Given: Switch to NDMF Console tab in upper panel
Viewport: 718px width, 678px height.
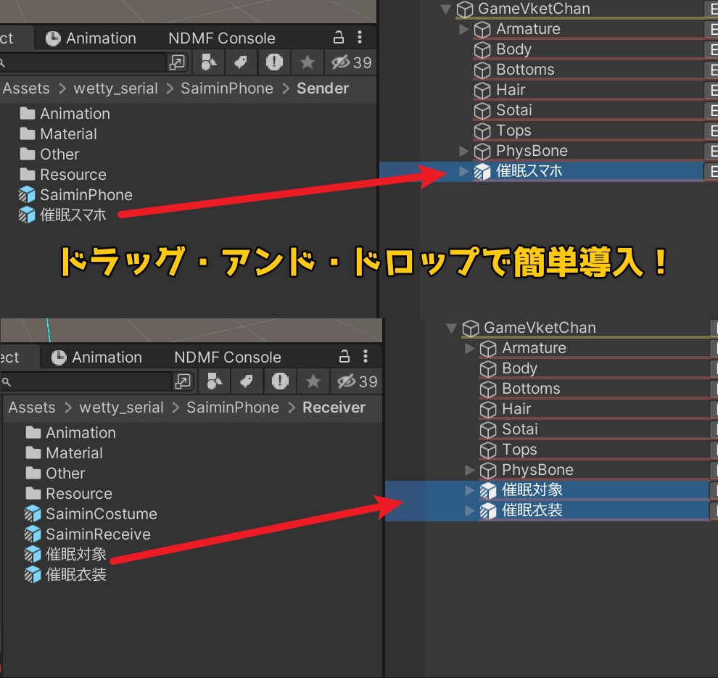Looking at the screenshot, I should (x=222, y=38).
